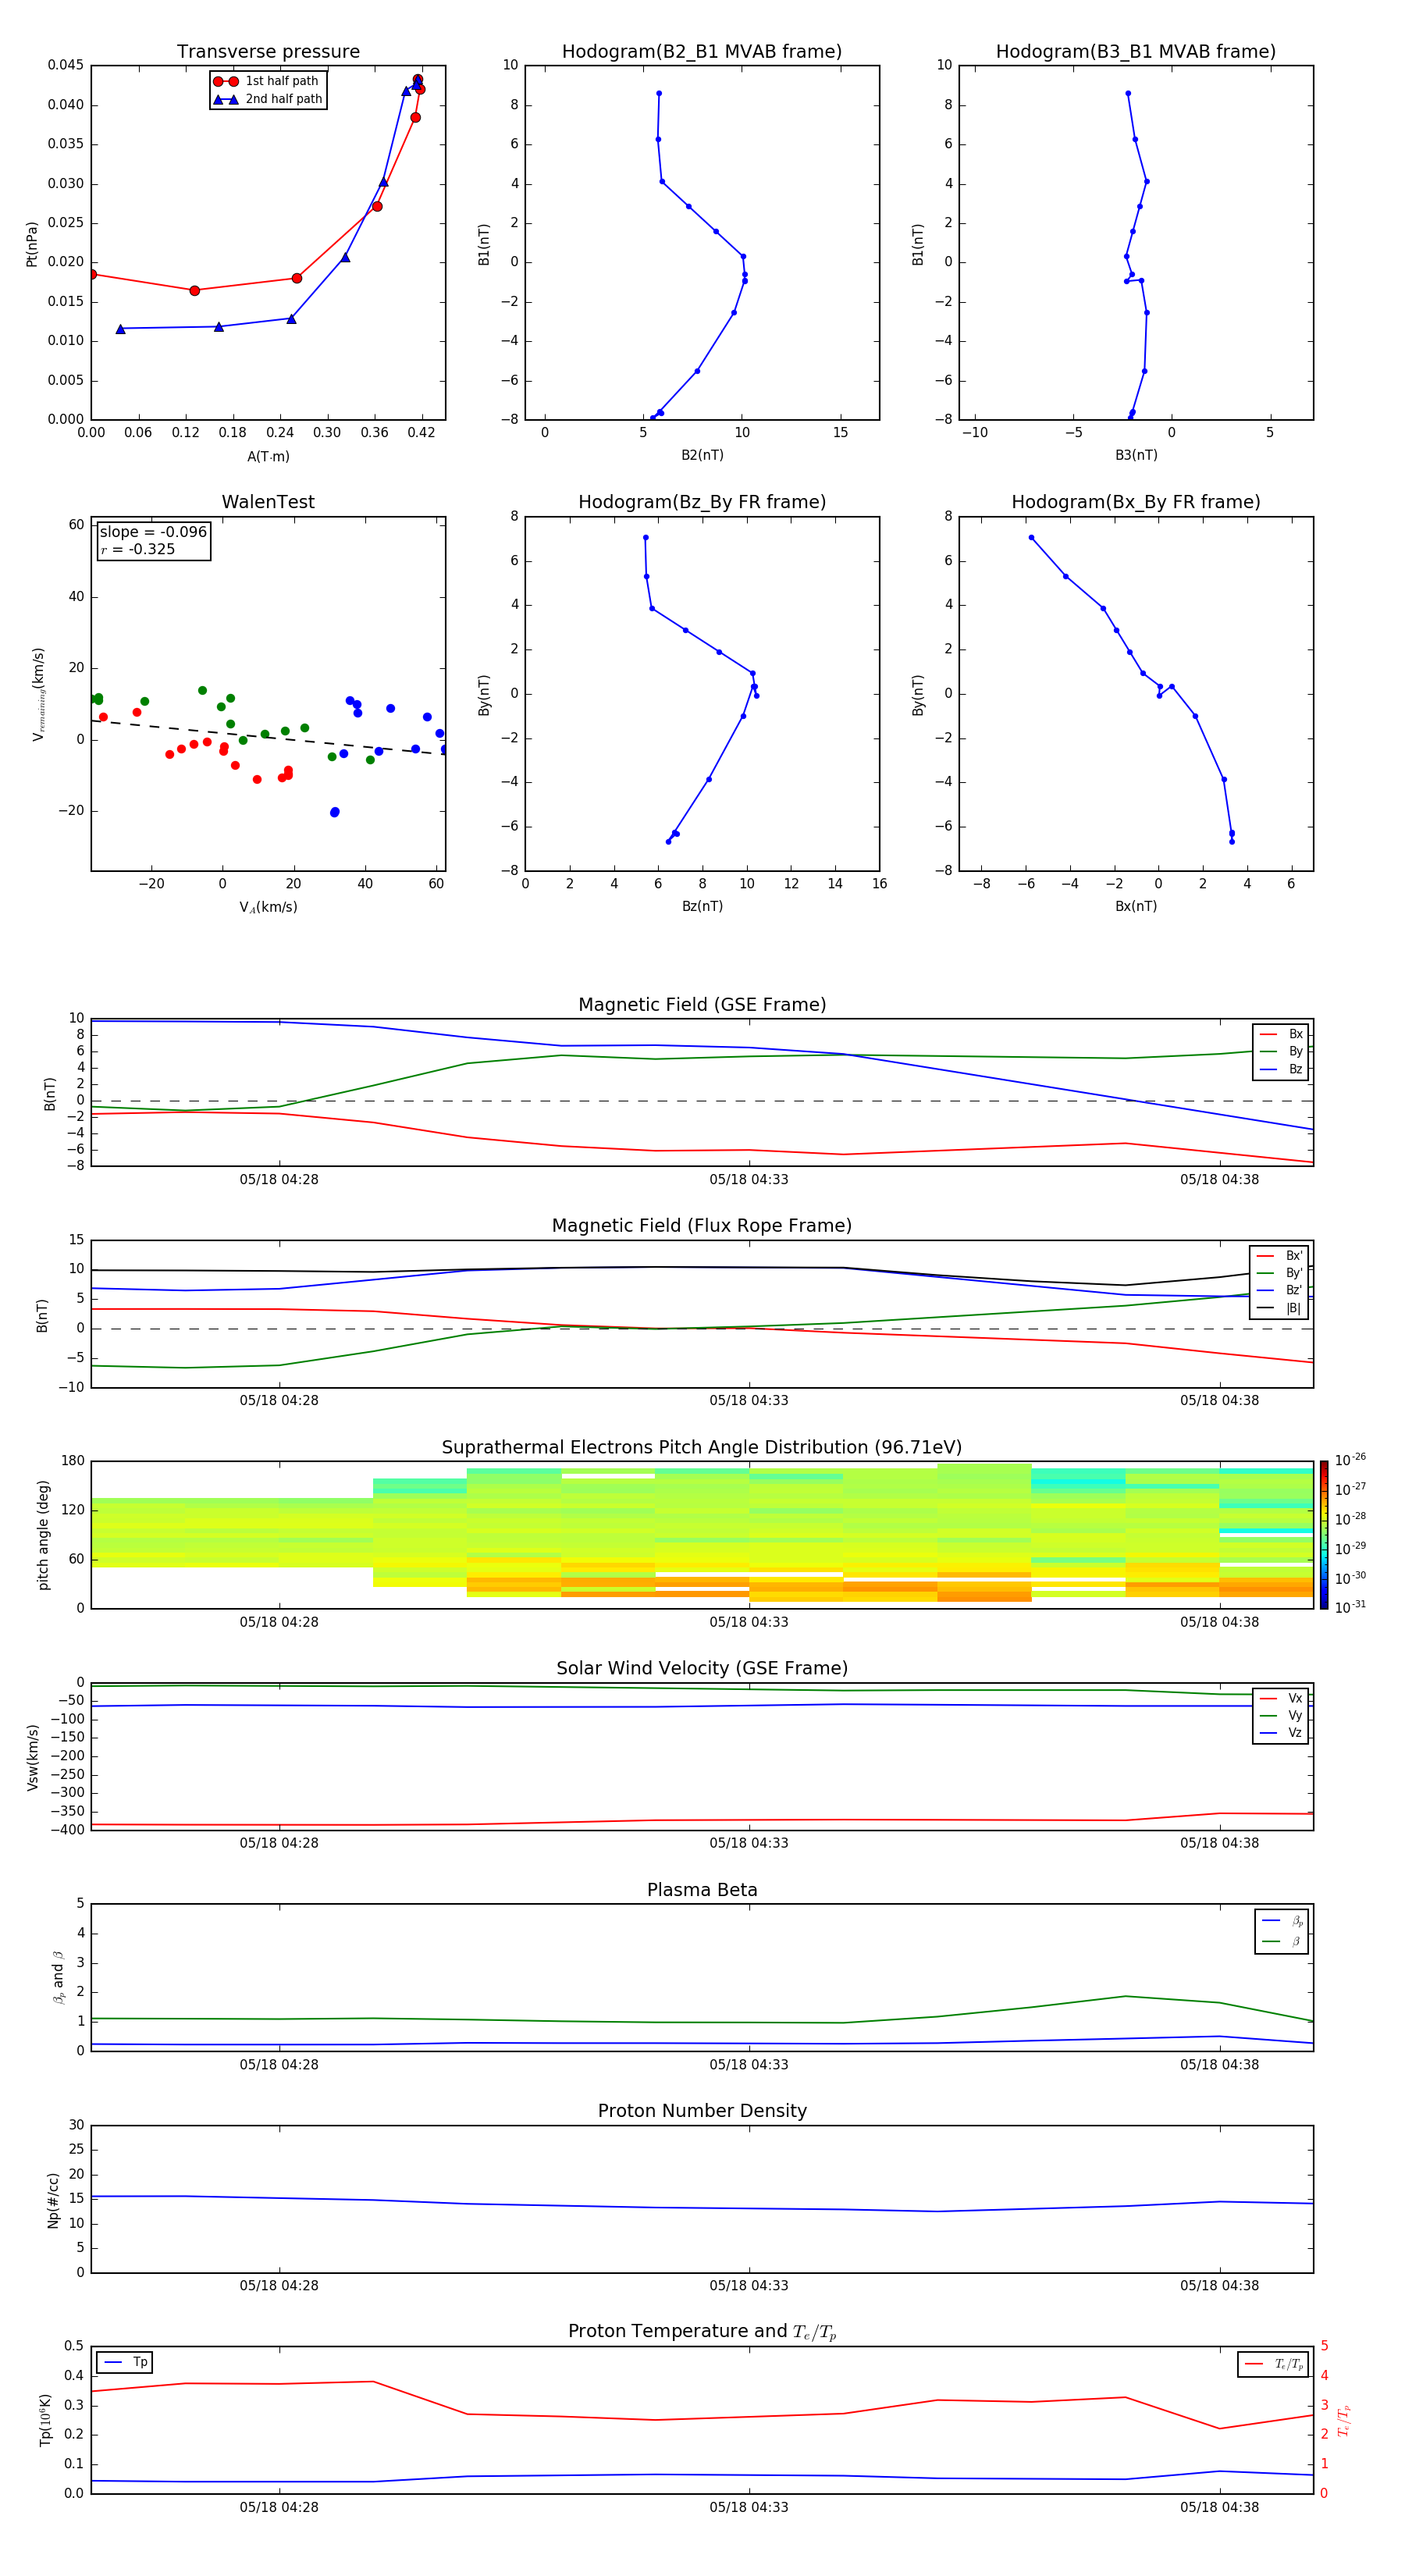Click the 'Plasma Beta' panel title
Screen dimensions: 1405x2576
(x=702, y=1890)
